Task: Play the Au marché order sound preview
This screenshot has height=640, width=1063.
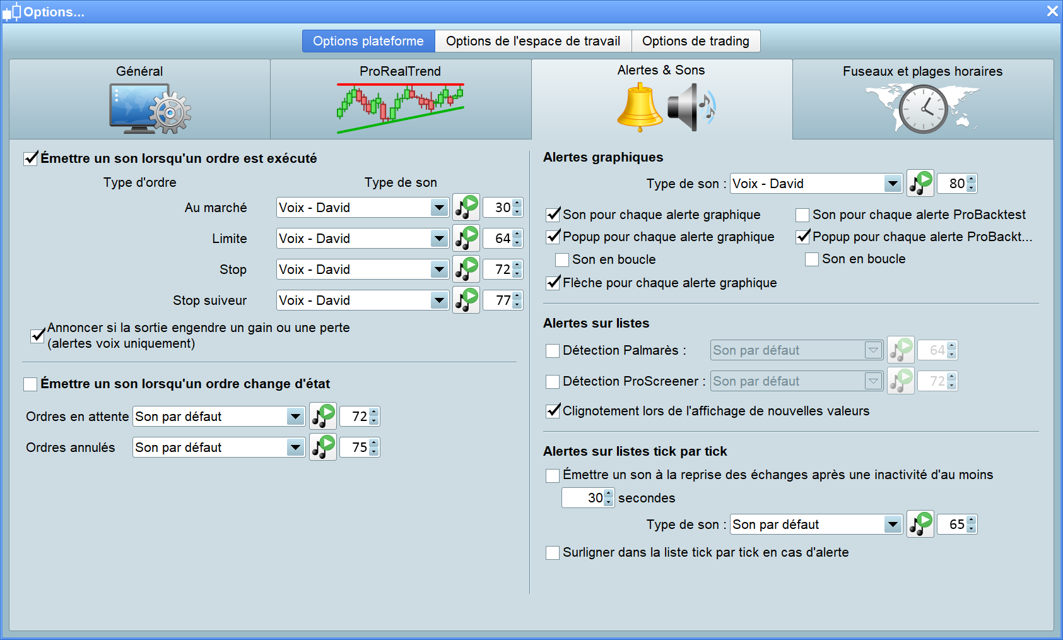Action: tap(466, 207)
